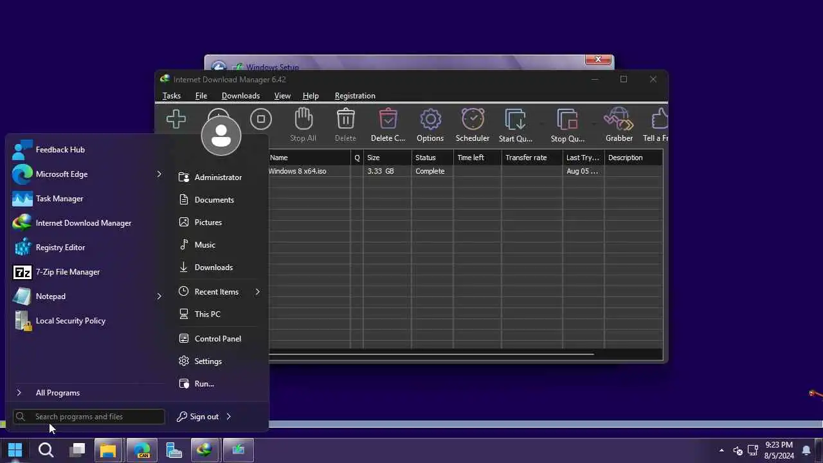823x463 pixels.
Task: Click the Status column header in IDM
Action: point(432,158)
